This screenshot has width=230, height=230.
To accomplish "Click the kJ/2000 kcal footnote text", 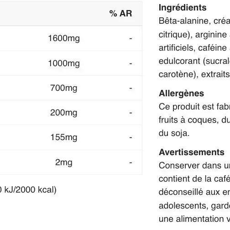I will tap(28, 190).
